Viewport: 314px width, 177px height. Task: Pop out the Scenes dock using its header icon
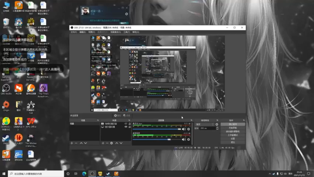98,120
